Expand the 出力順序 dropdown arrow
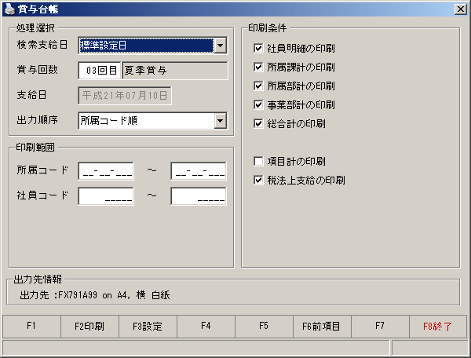Viewport: 471px width, 358px height. coord(220,121)
